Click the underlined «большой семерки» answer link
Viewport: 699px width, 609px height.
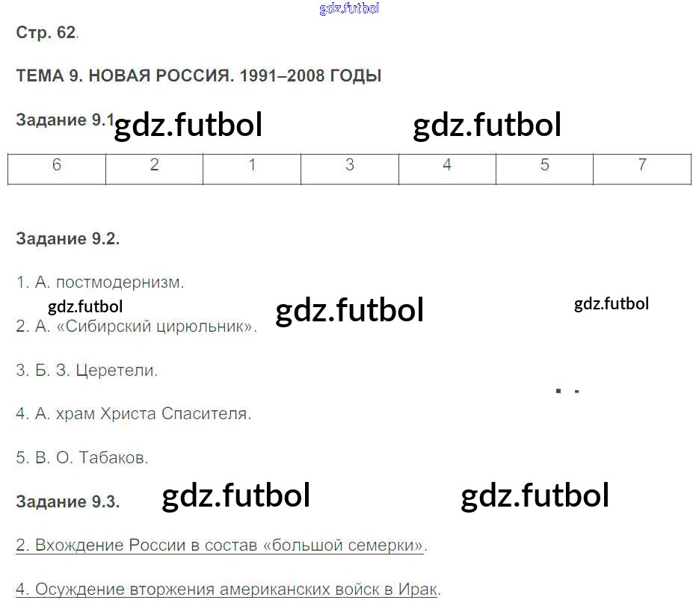[x=220, y=545]
